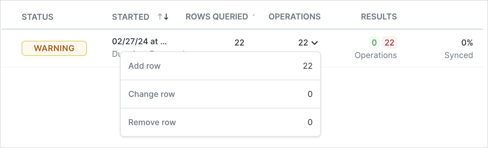Sort by the STARTED column header
The image size is (488, 148).
[130, 17]
